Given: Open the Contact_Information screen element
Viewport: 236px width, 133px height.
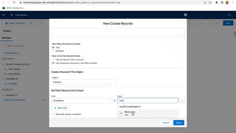Looking at the screenshot, I should pos(15,100).
